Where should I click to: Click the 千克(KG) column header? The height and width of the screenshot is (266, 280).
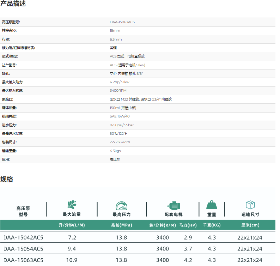(212, 225)
